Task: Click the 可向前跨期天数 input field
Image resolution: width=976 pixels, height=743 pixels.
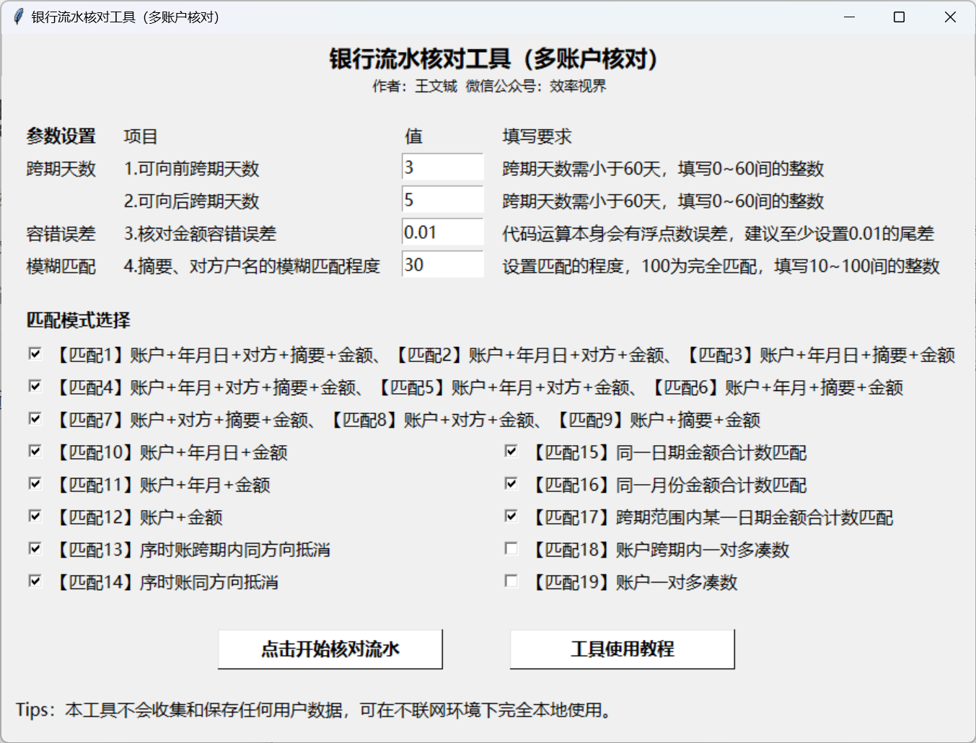Action: pyautogui.click(x=442, y=167)
